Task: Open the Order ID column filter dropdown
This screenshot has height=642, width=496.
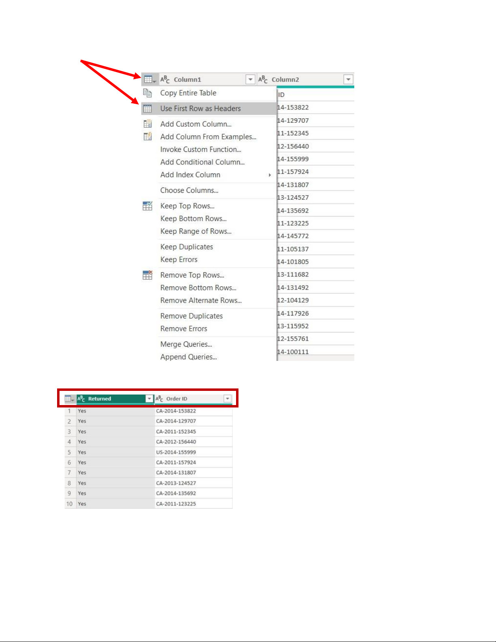Action: point(228,399)
